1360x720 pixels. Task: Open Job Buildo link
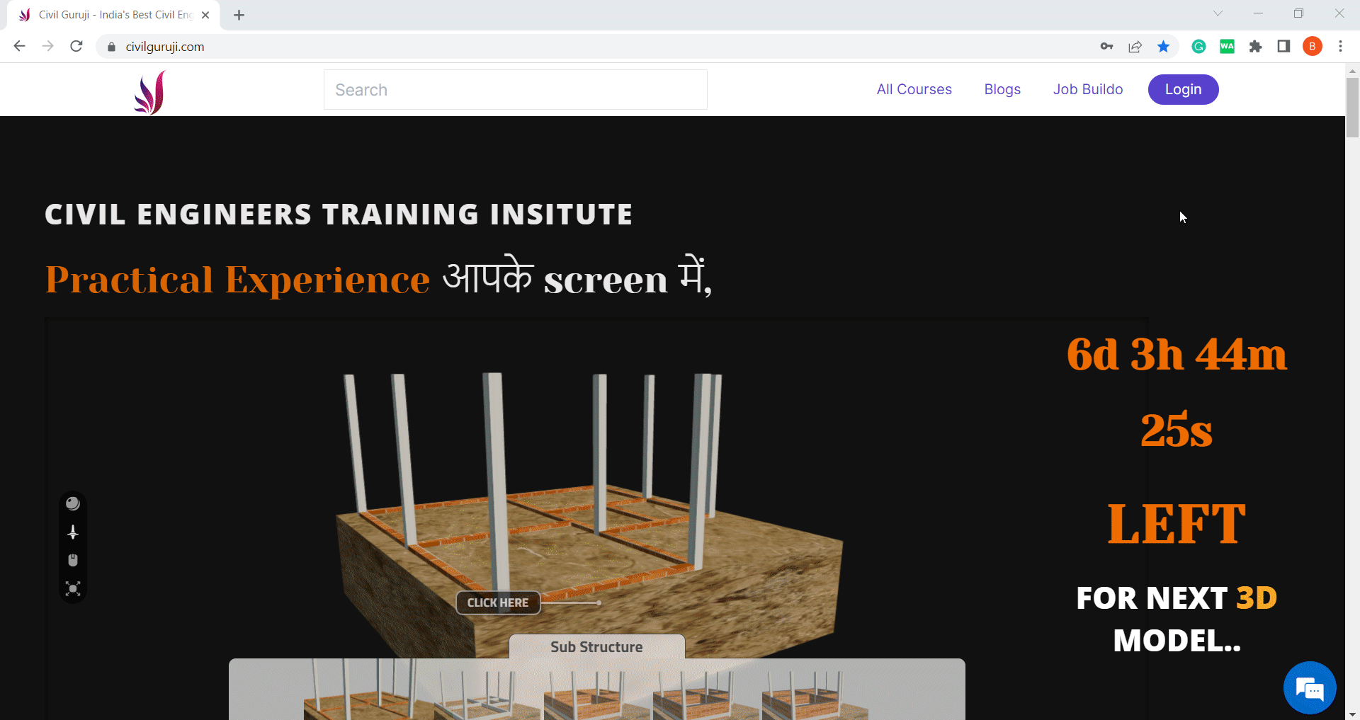[1088, 89]
